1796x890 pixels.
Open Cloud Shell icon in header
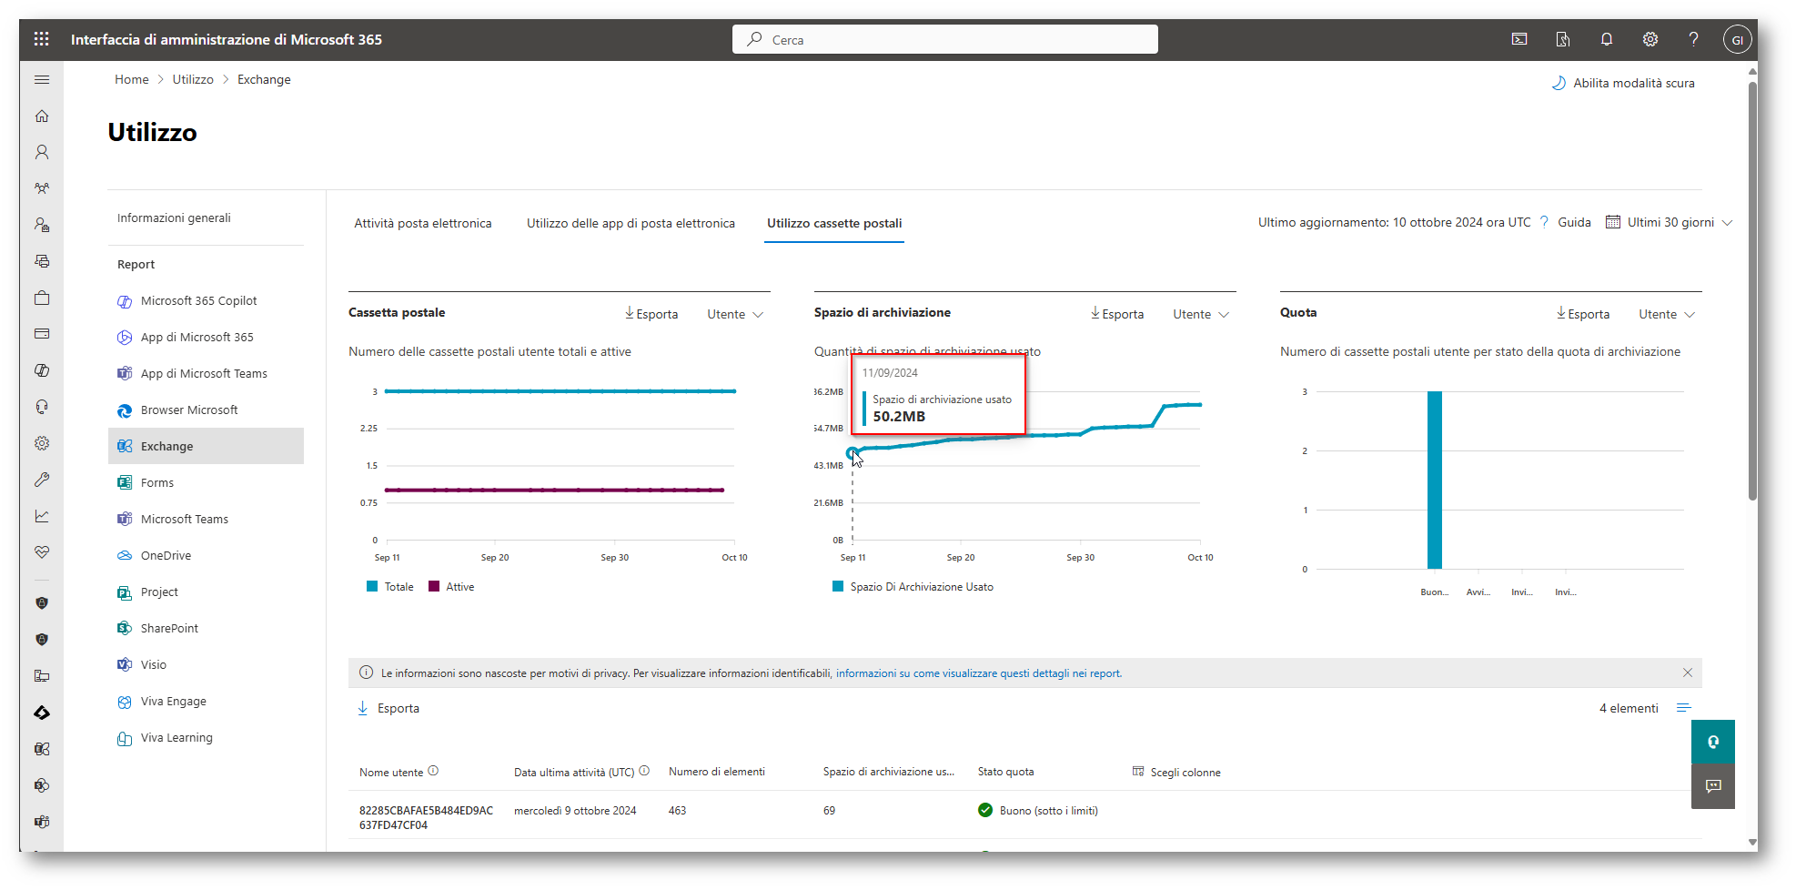coord(1519,39)
